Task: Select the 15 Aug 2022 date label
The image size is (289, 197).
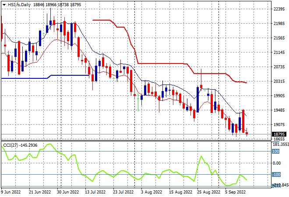Action: (x=180, y=192)
